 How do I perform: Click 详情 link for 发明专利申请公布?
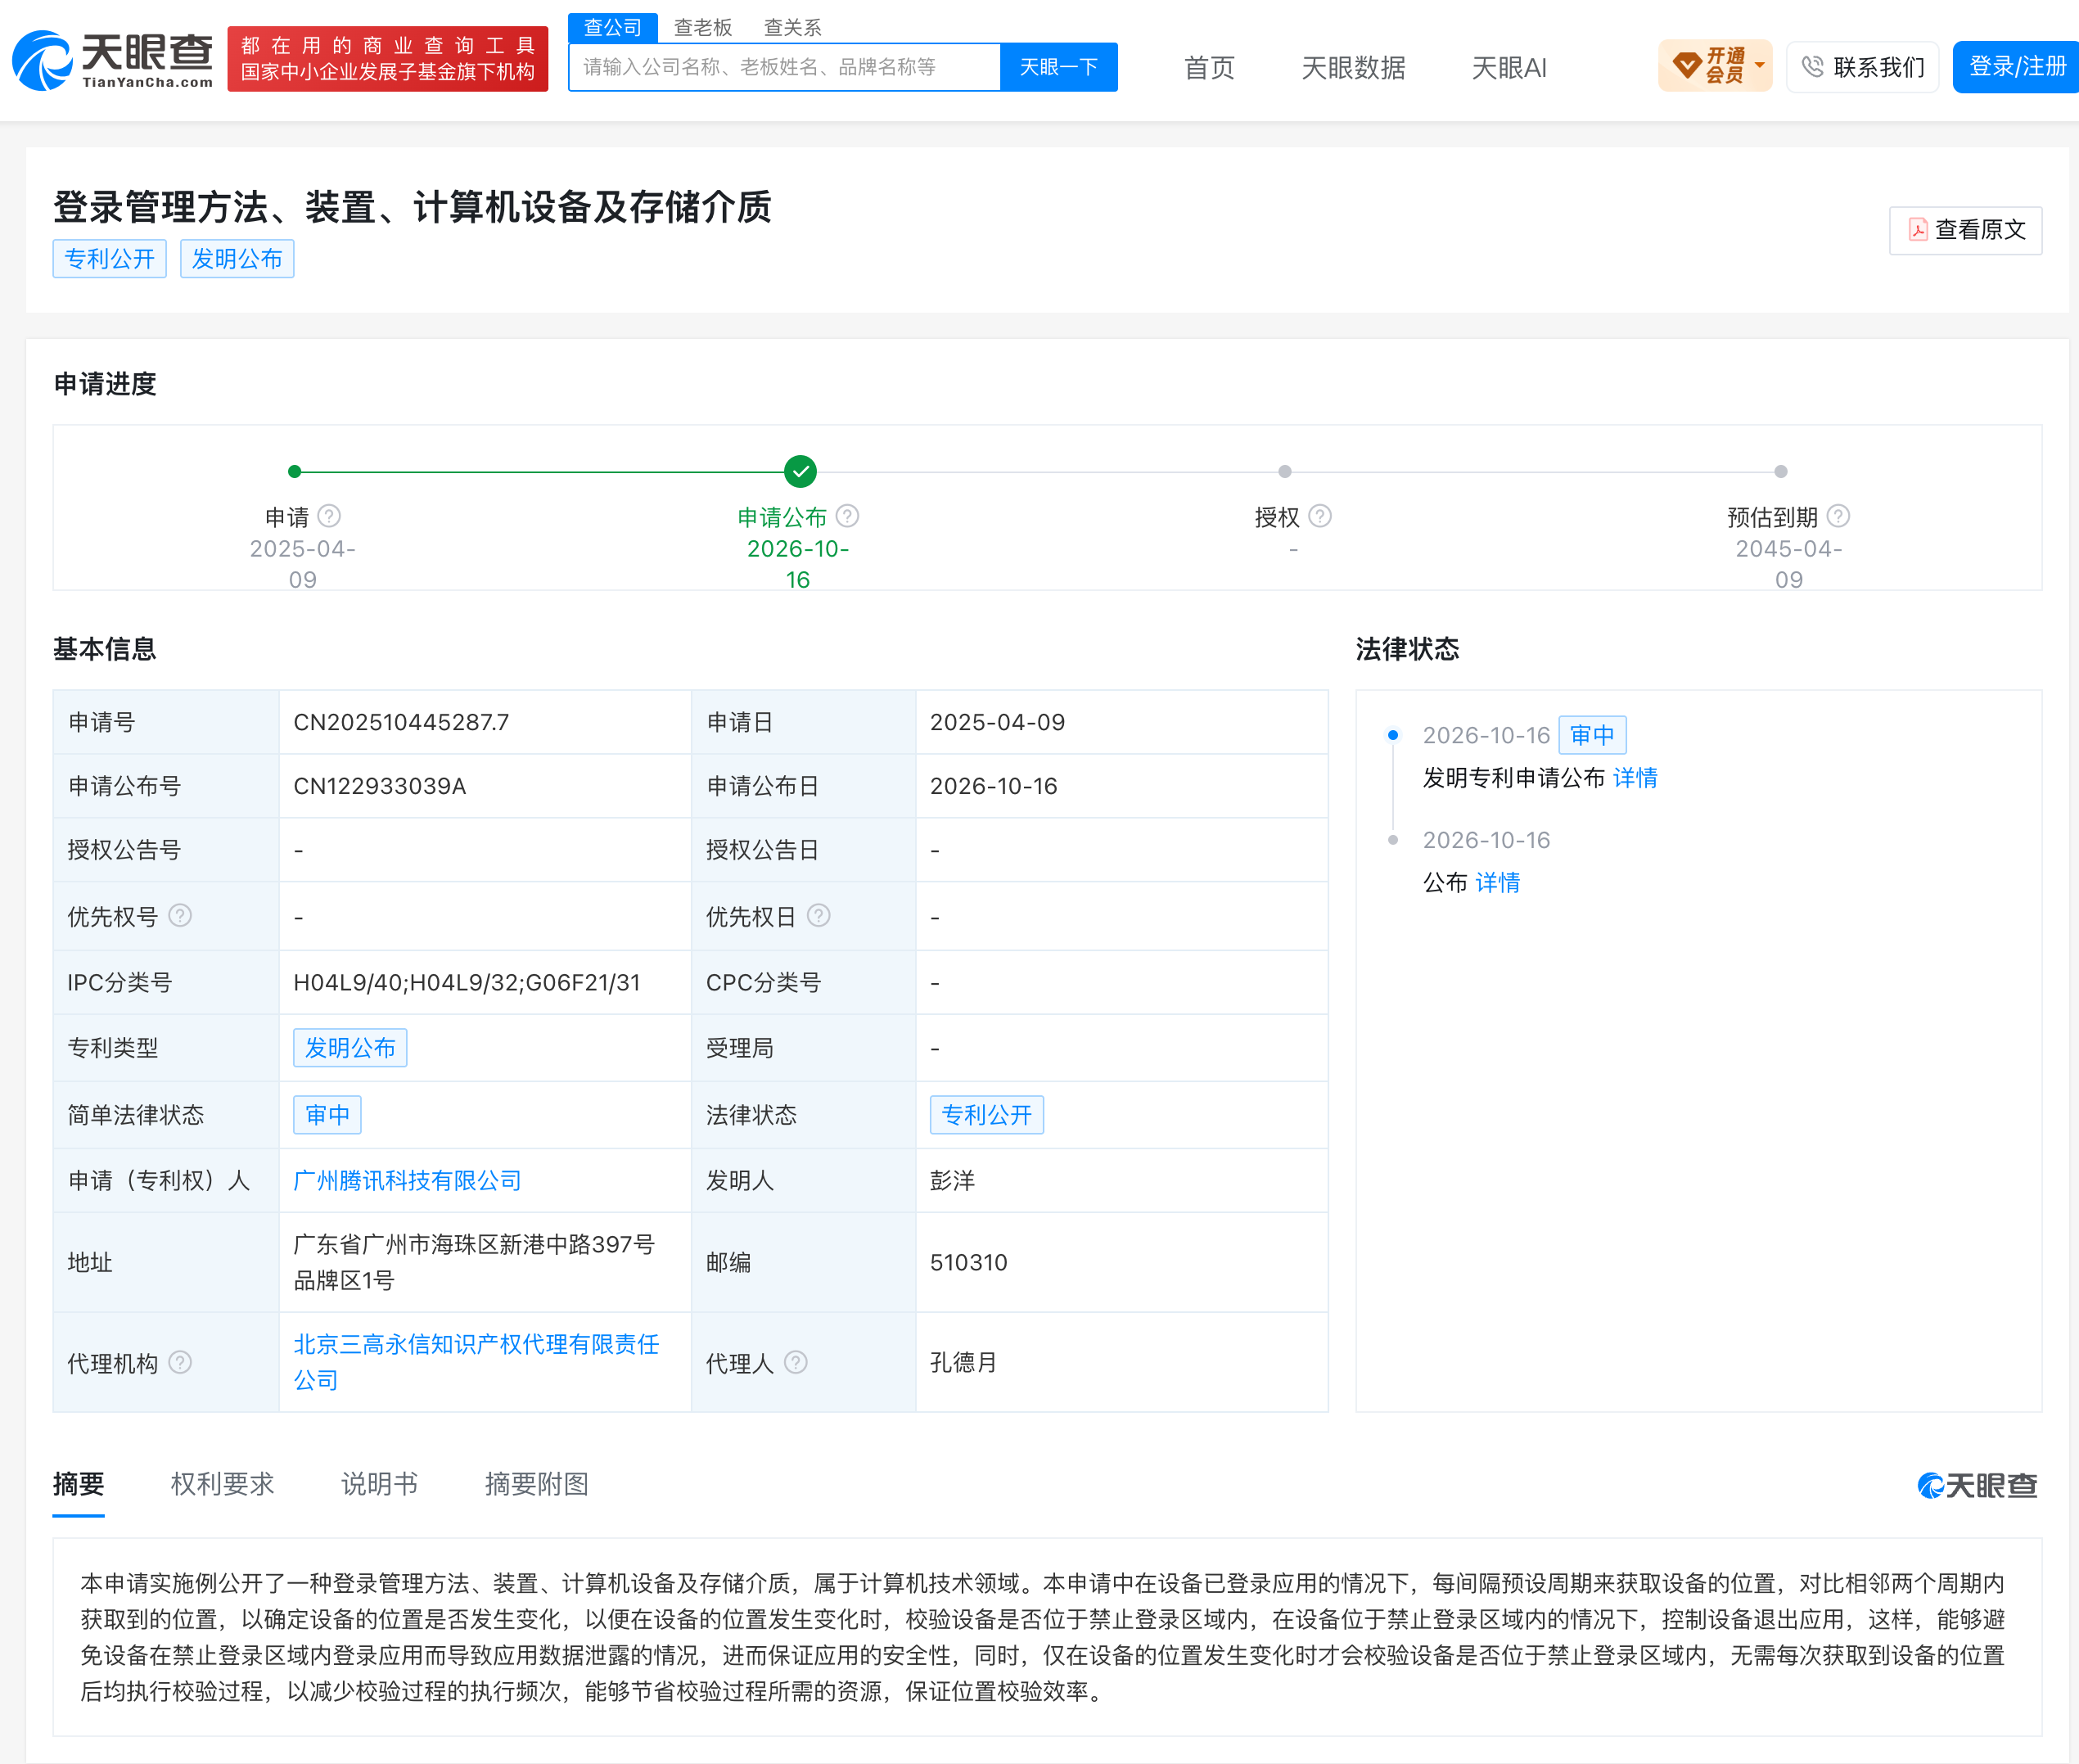point(1635,778)
